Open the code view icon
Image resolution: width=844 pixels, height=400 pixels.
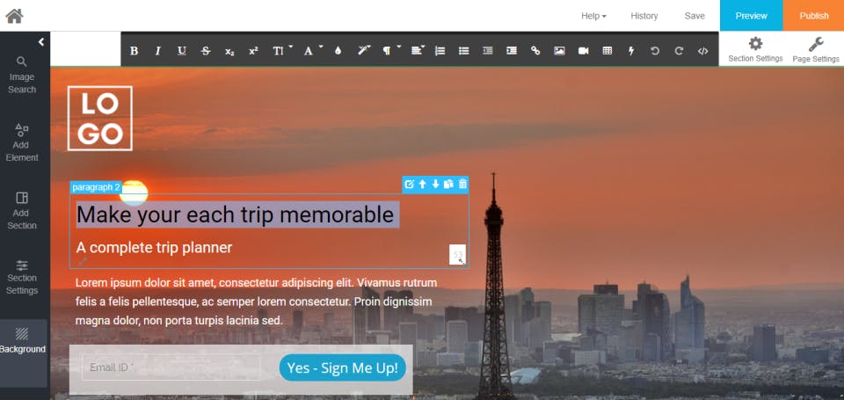[702, 51]
